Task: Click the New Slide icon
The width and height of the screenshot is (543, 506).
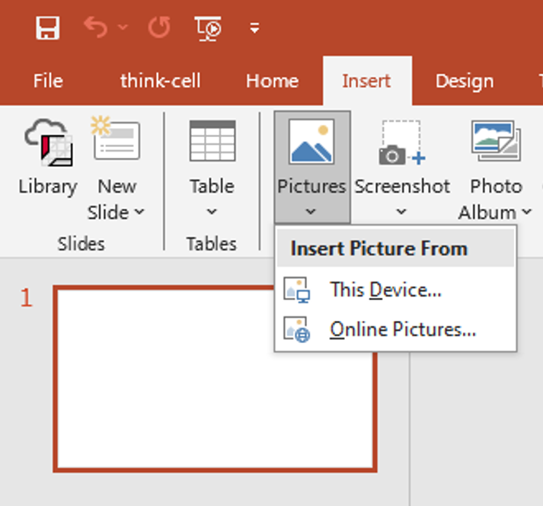Action: pyautogui.click(x=116, y=138)
